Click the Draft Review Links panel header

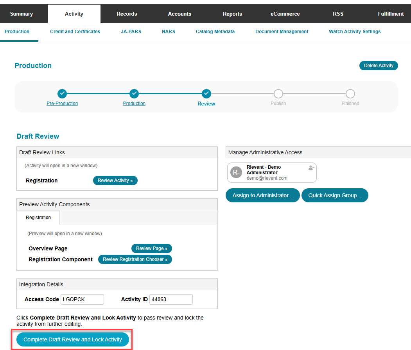[117, 152]
